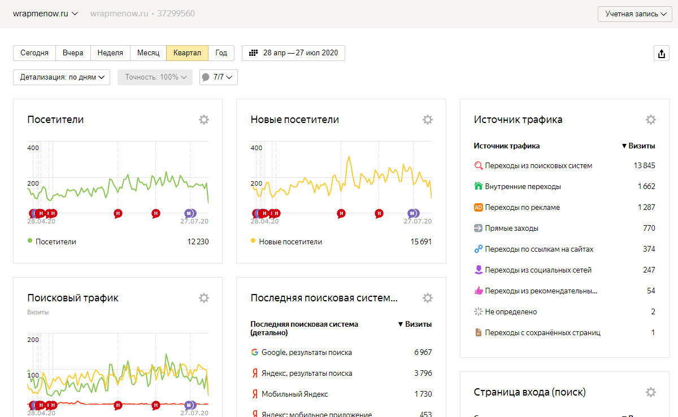678x417 pixels.
Task: Open date range 28 апр — 27 июл 2020
Action: (293, 53)
